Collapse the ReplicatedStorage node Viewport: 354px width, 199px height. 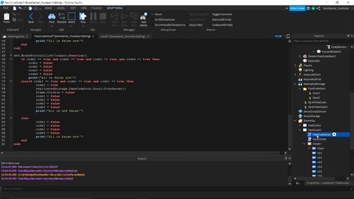click(295, 83)
